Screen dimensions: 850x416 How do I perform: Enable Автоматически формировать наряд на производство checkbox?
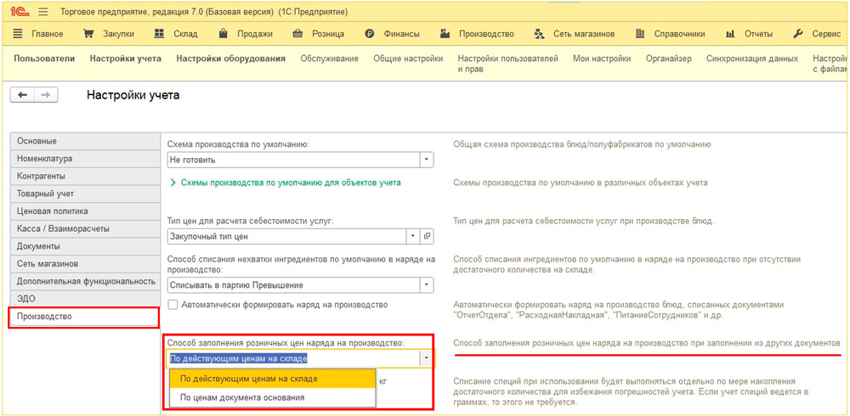tap(173, 305)
